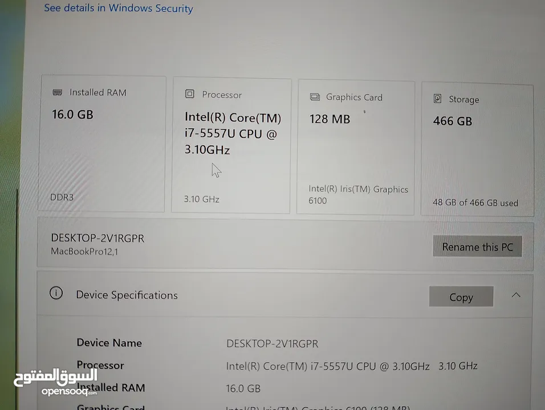
Task: Select the MacBookPro12,1 model text
Action: click(84, 251)
